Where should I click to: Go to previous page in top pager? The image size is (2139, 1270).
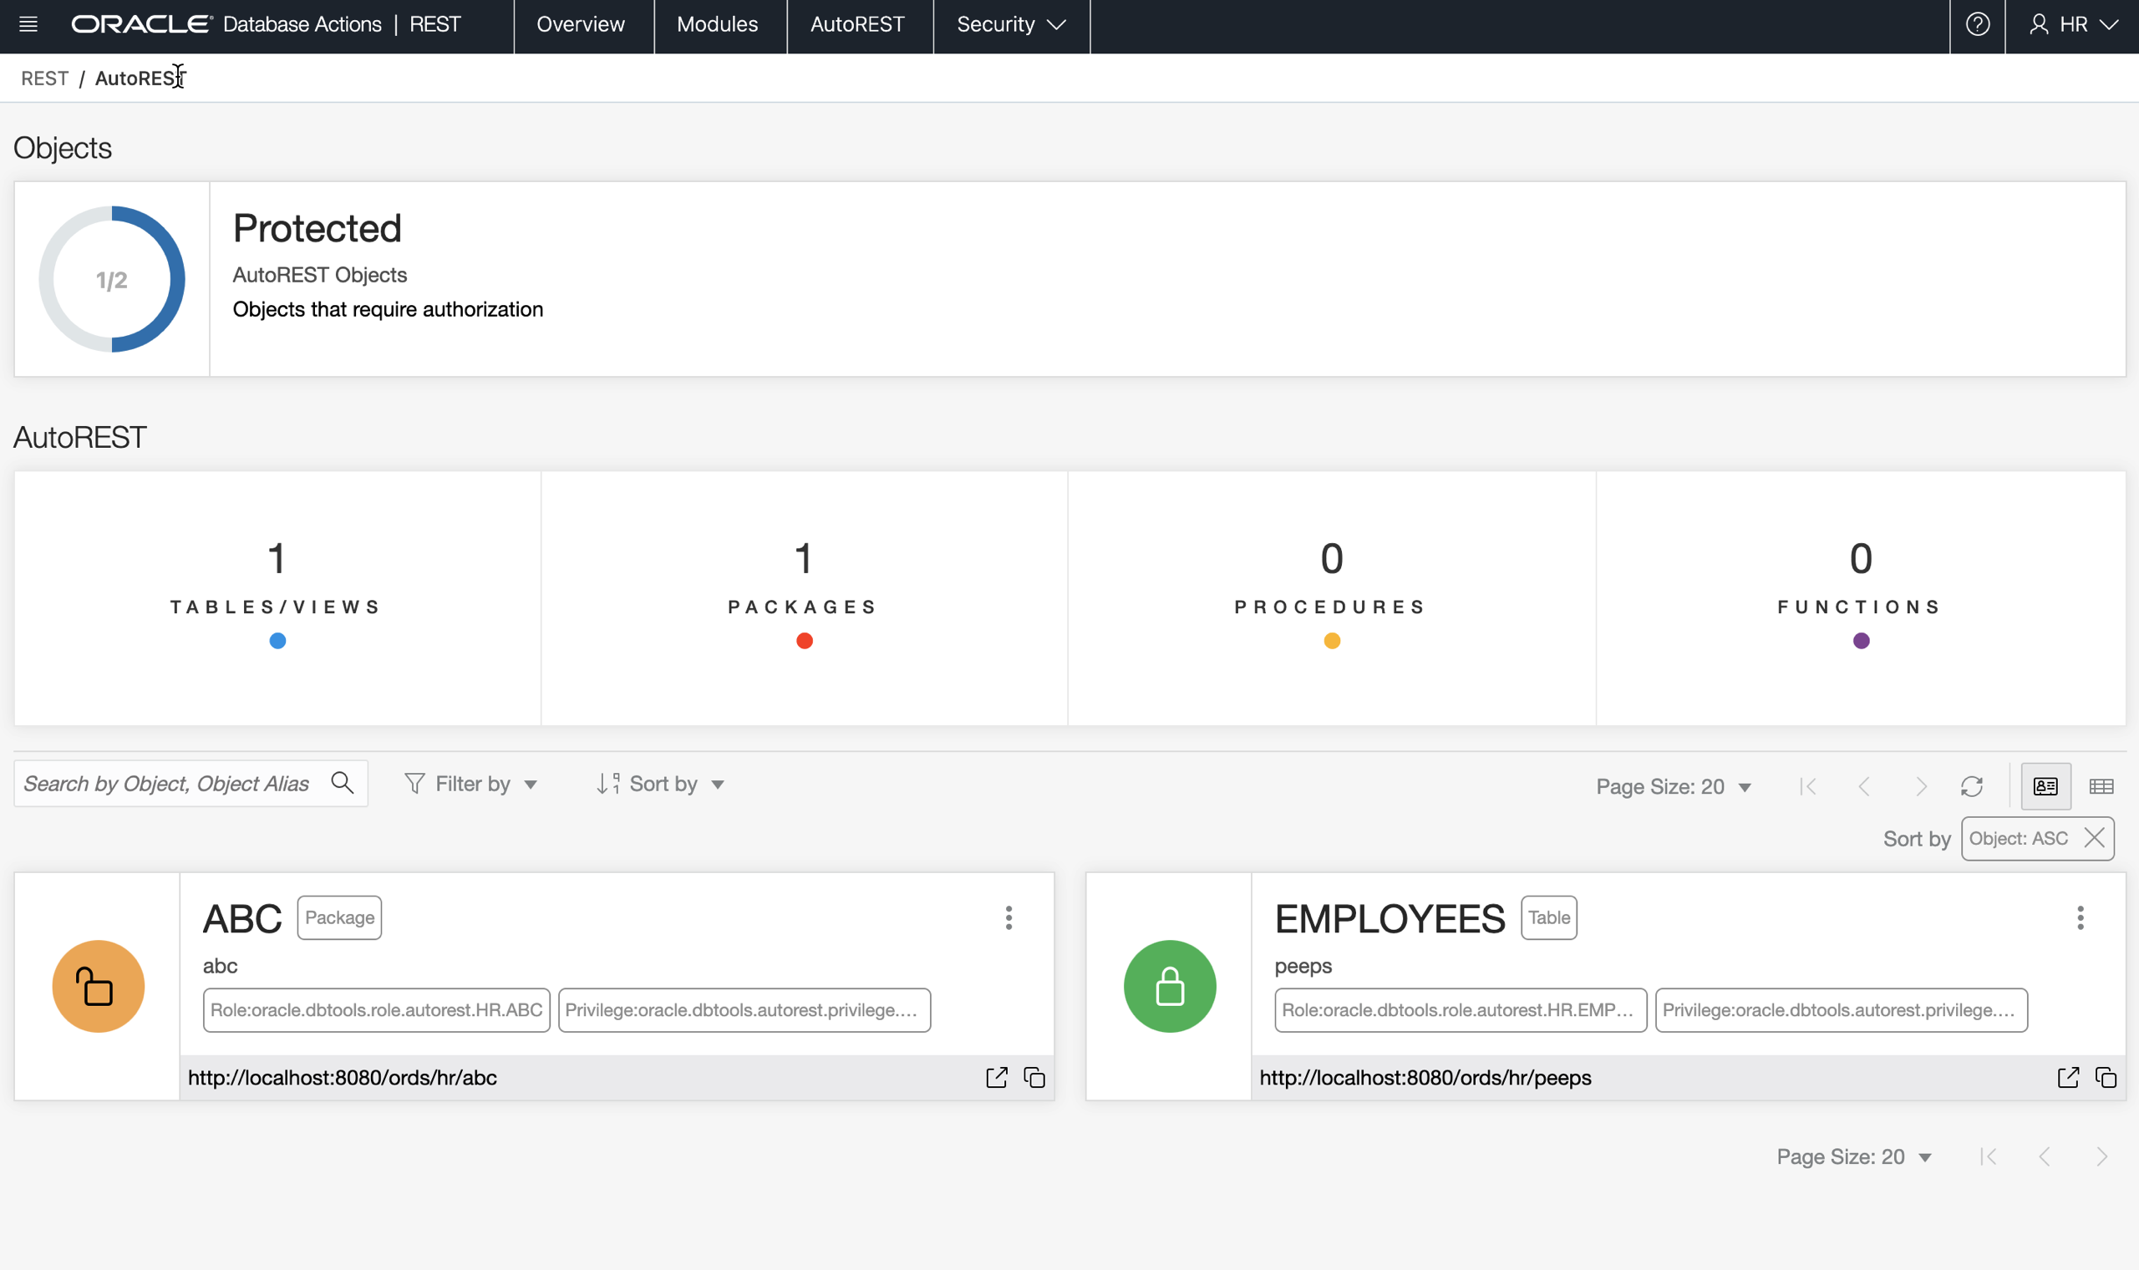click(1864, 786)
